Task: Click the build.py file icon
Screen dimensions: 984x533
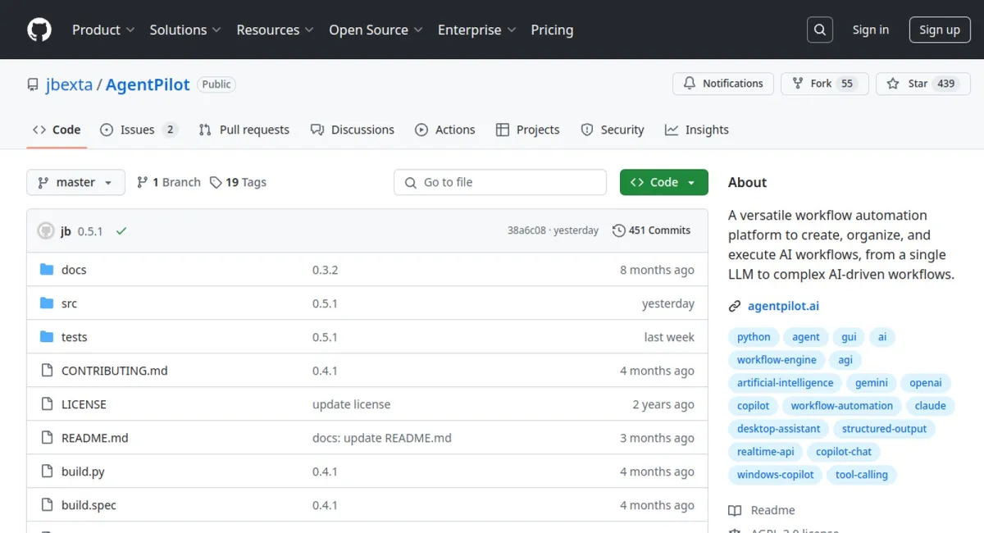Action: [47, 471]
